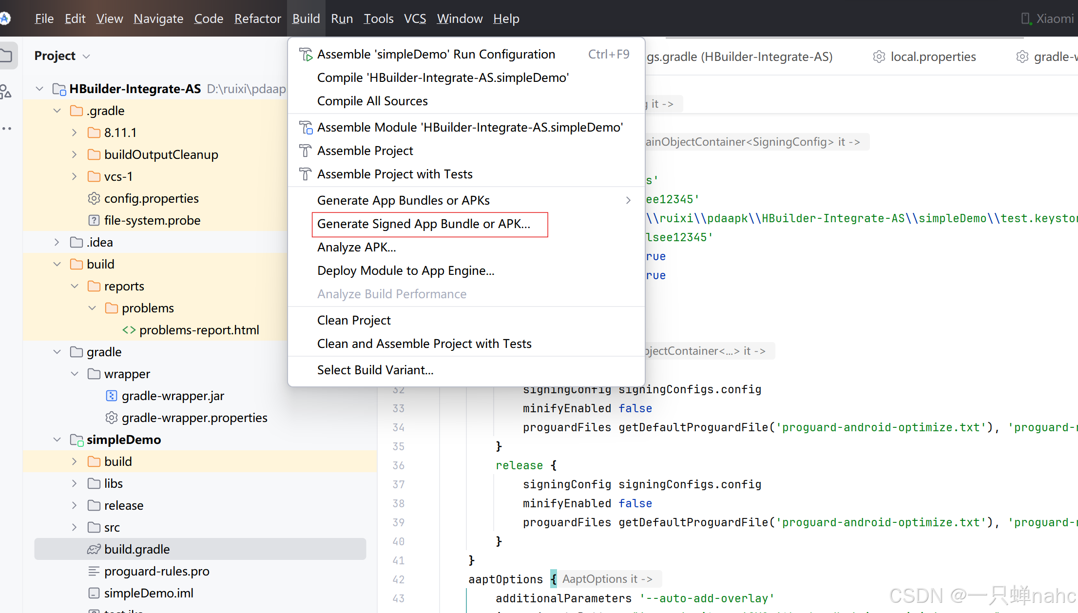Expand the .idea folder
1078x613 pixels.
click(57, 242)
